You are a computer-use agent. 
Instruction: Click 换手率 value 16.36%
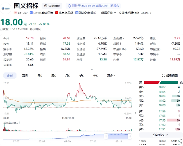[29, 49]
